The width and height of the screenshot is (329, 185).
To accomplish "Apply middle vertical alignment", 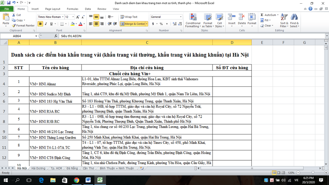I will 96,17.
